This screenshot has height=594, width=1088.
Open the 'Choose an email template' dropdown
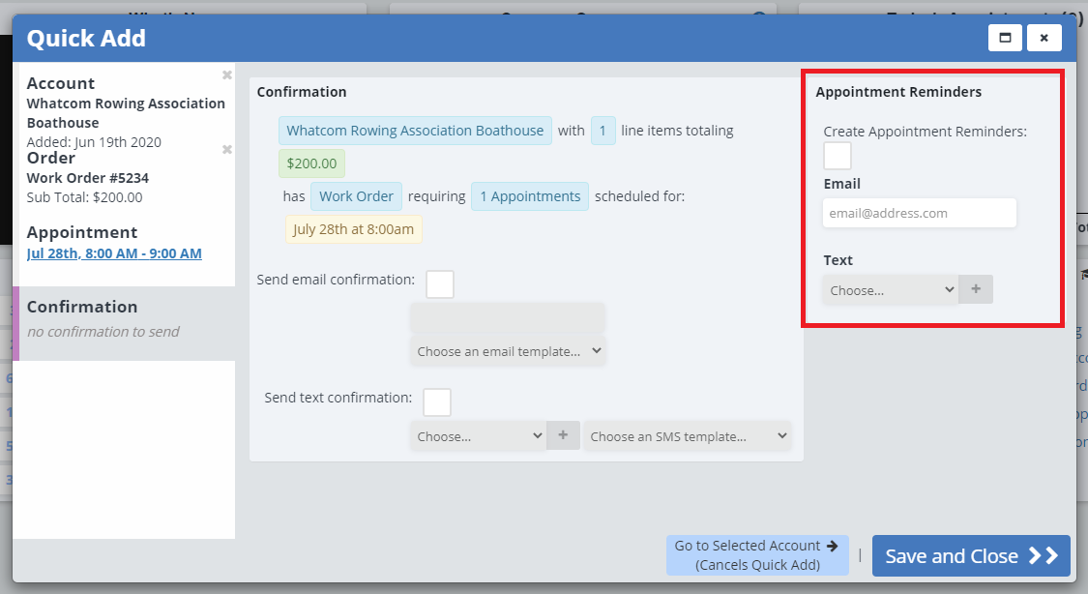509,351
